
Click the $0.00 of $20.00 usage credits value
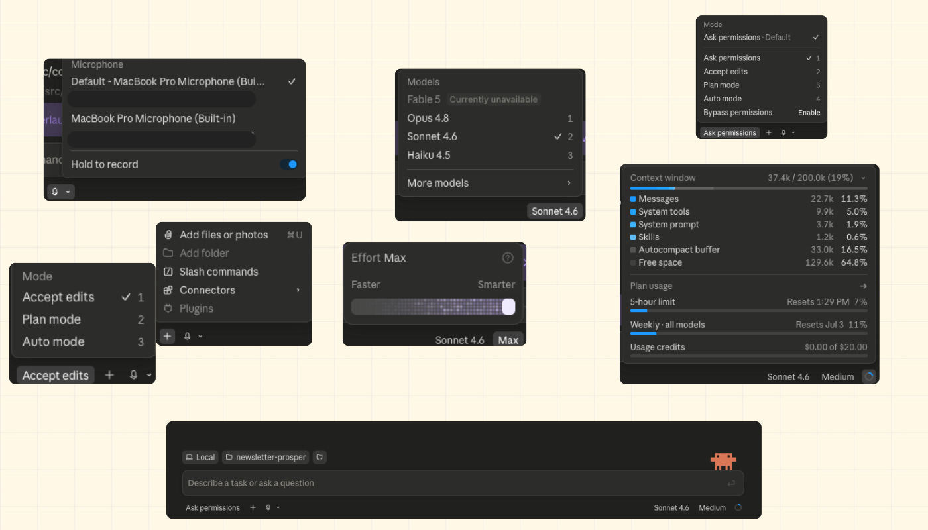click(x=835, y=347)
